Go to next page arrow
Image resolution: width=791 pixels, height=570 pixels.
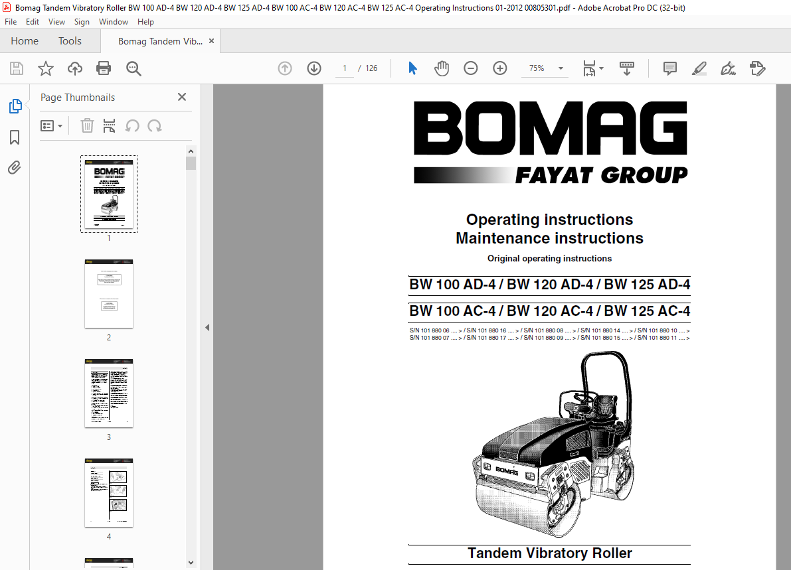pyautogui.click(x=314, y=68)
